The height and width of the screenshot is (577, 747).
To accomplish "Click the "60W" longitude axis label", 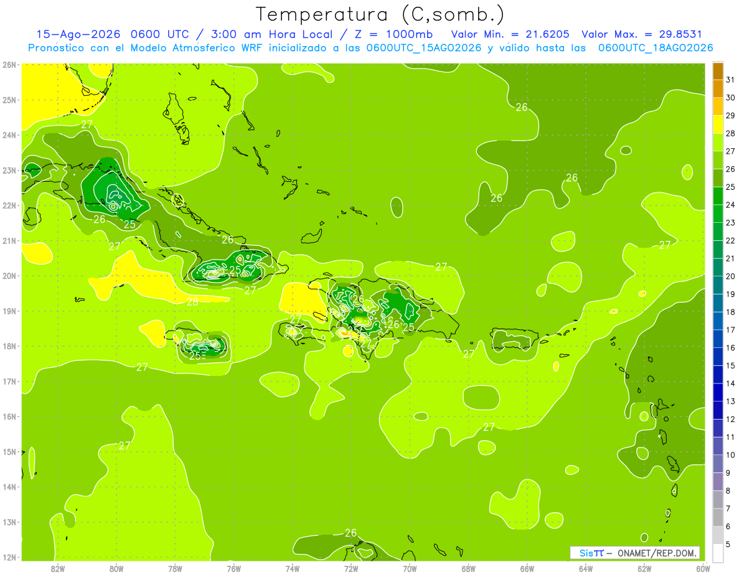I will pyautogui.click(x=703, y=568).
